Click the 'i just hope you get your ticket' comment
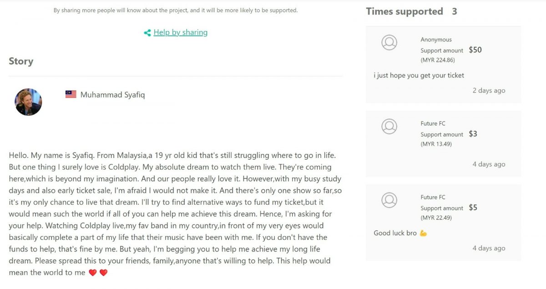546x289 pixels. (419, 76)
